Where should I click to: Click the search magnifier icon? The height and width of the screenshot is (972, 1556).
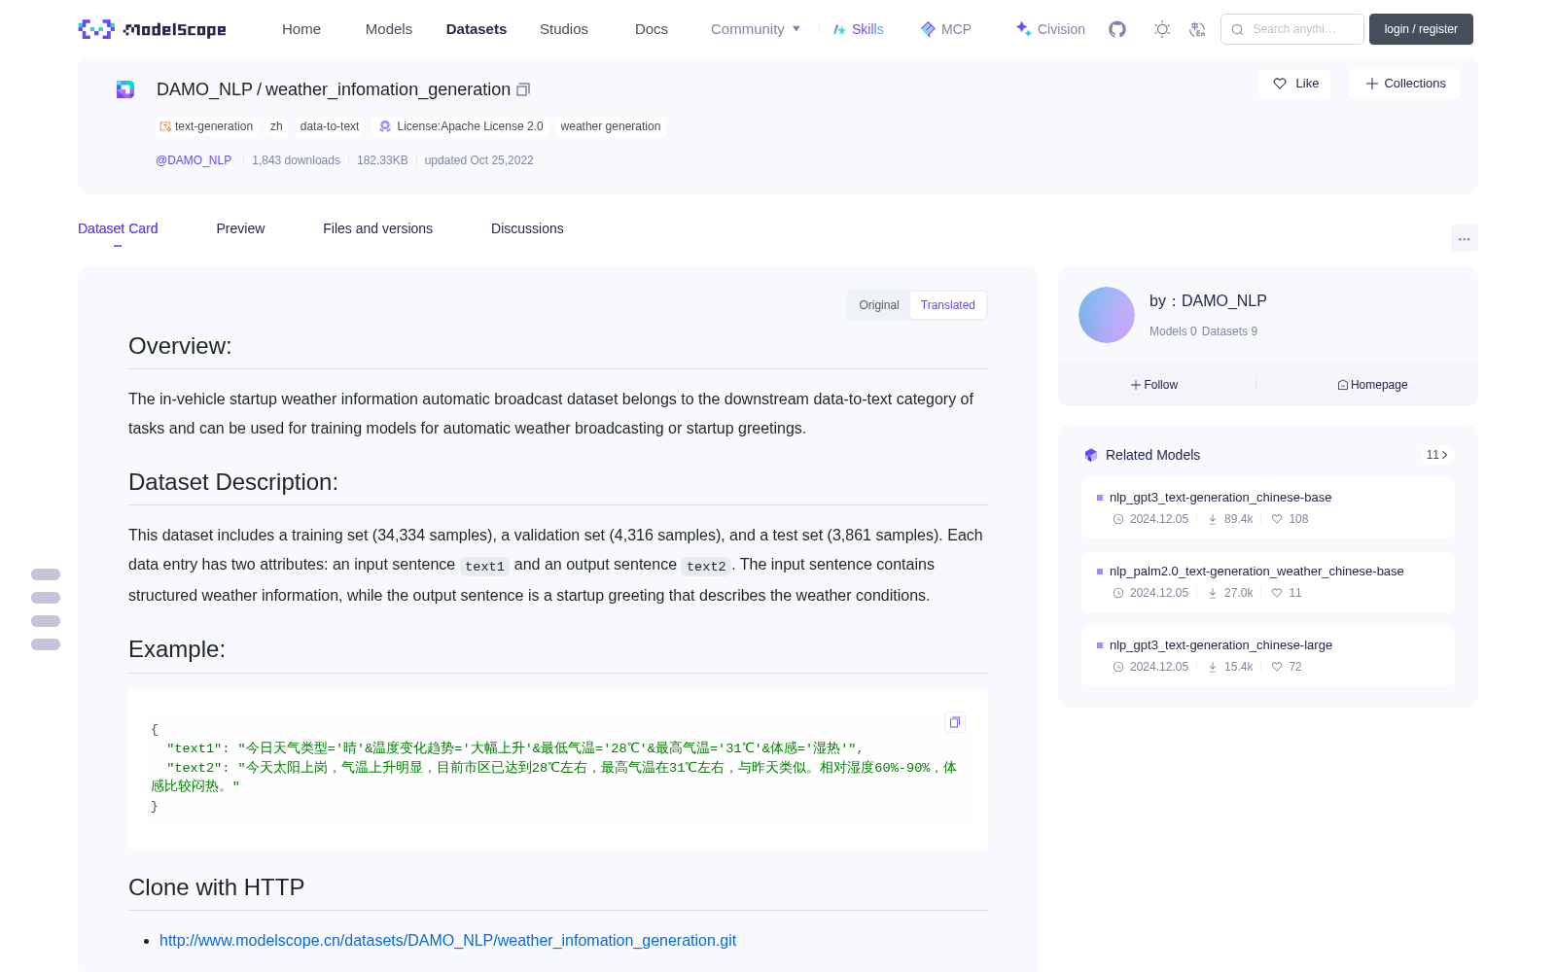[1237, 29]
